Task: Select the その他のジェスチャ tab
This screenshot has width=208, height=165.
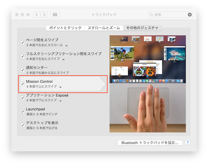Action: pyautogui.click(x=142, y=28)
